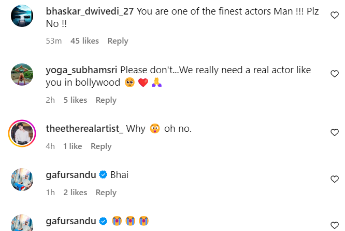Heart the gafursandu crying emoji comment

[335, 221]
